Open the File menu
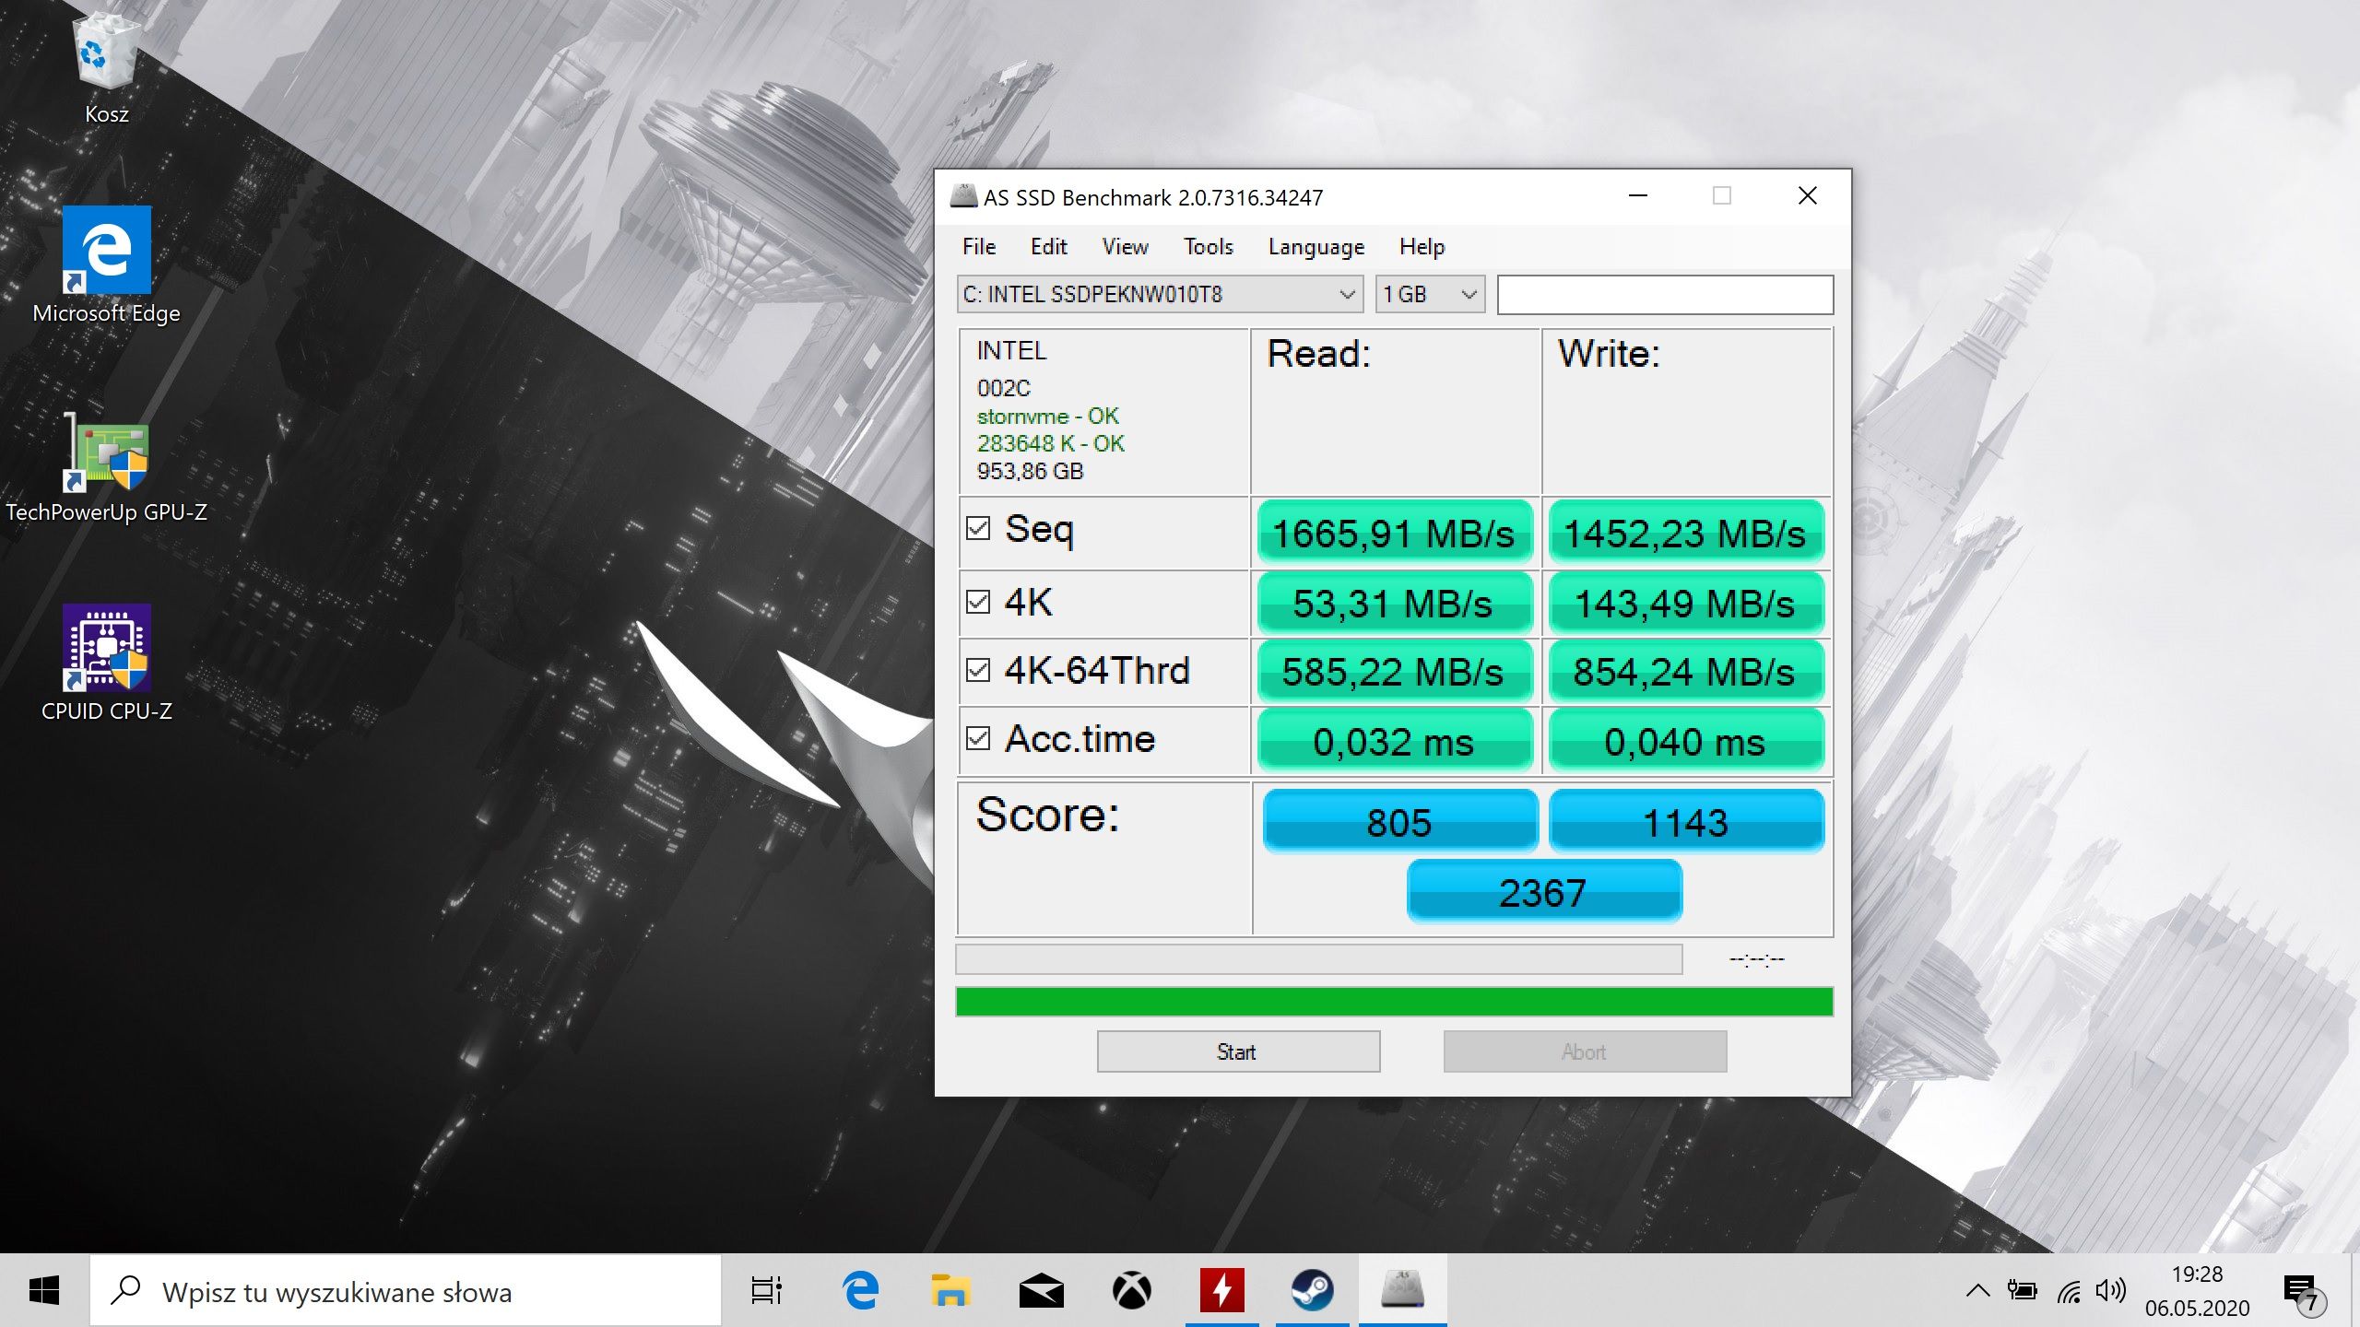Viewport: 2360px width, 1327px height. (x=978, y=247)
